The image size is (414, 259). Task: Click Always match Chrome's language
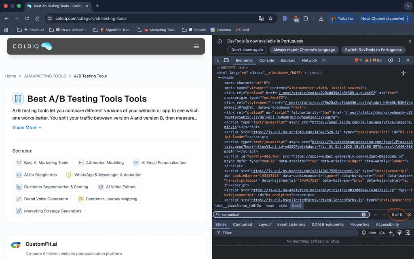304,50
